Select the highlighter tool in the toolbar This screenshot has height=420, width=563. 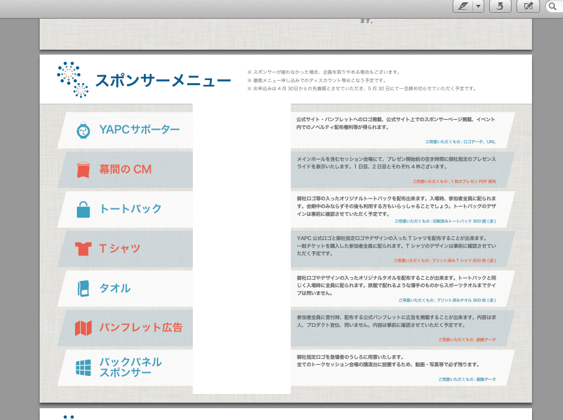[463, 6]
